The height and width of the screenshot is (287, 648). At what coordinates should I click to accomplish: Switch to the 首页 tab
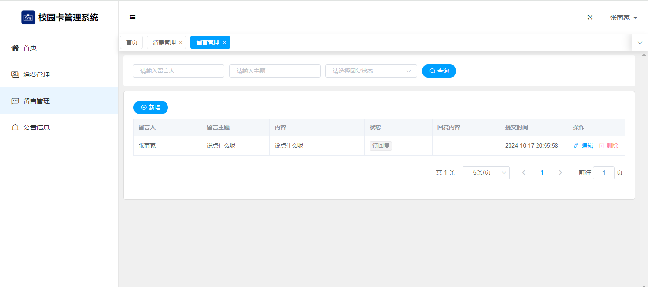pos(131,43)
